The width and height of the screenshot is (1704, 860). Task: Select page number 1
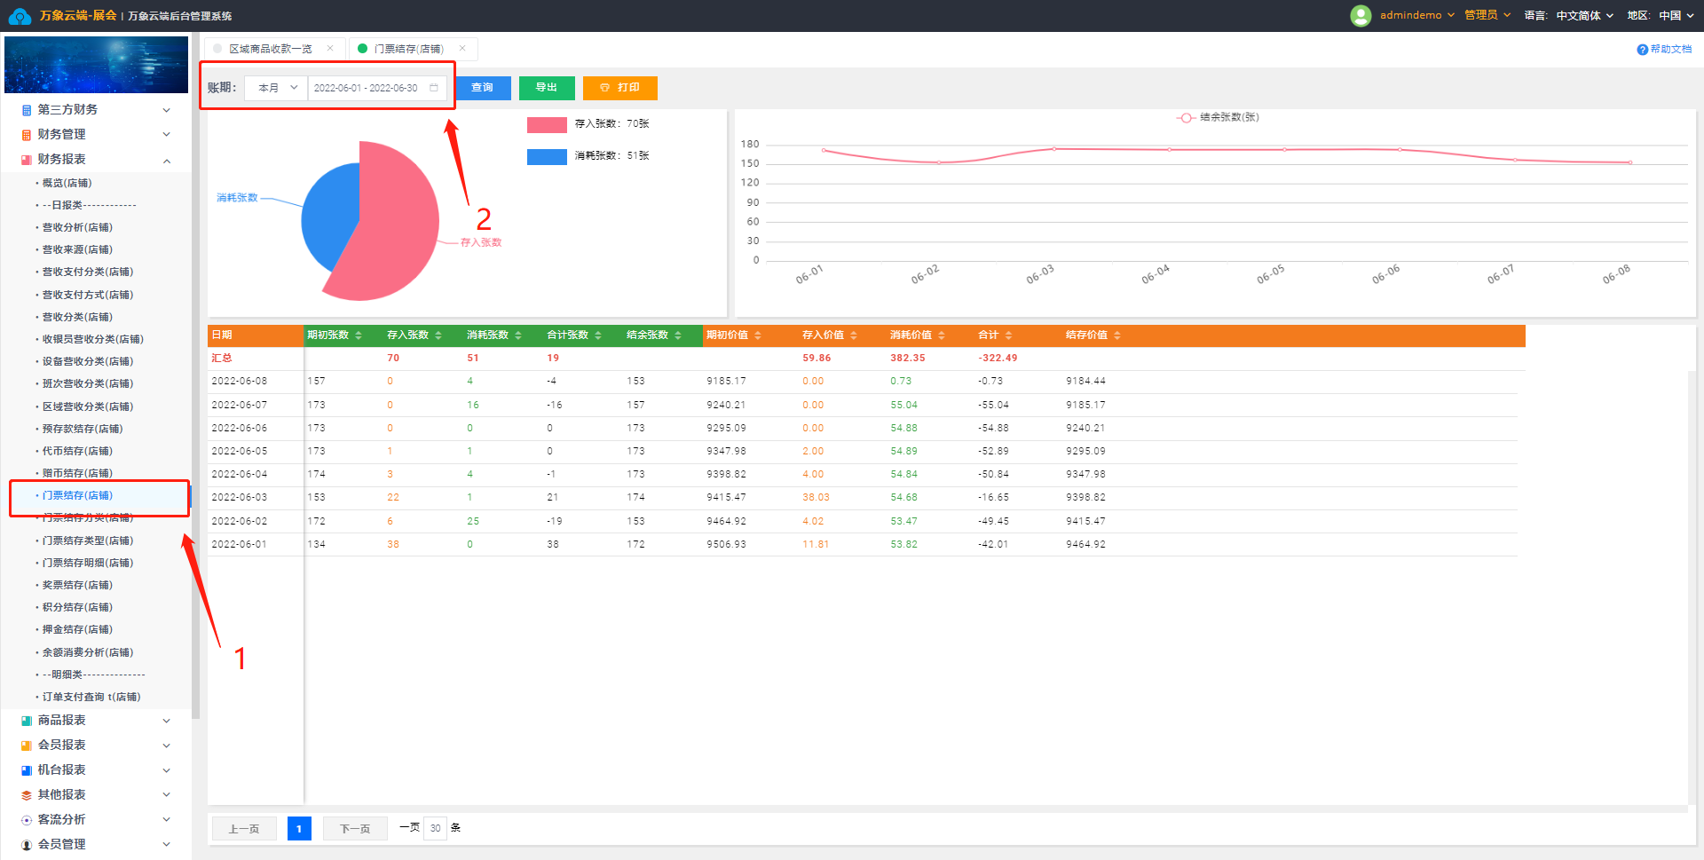(x=299, y=829)
